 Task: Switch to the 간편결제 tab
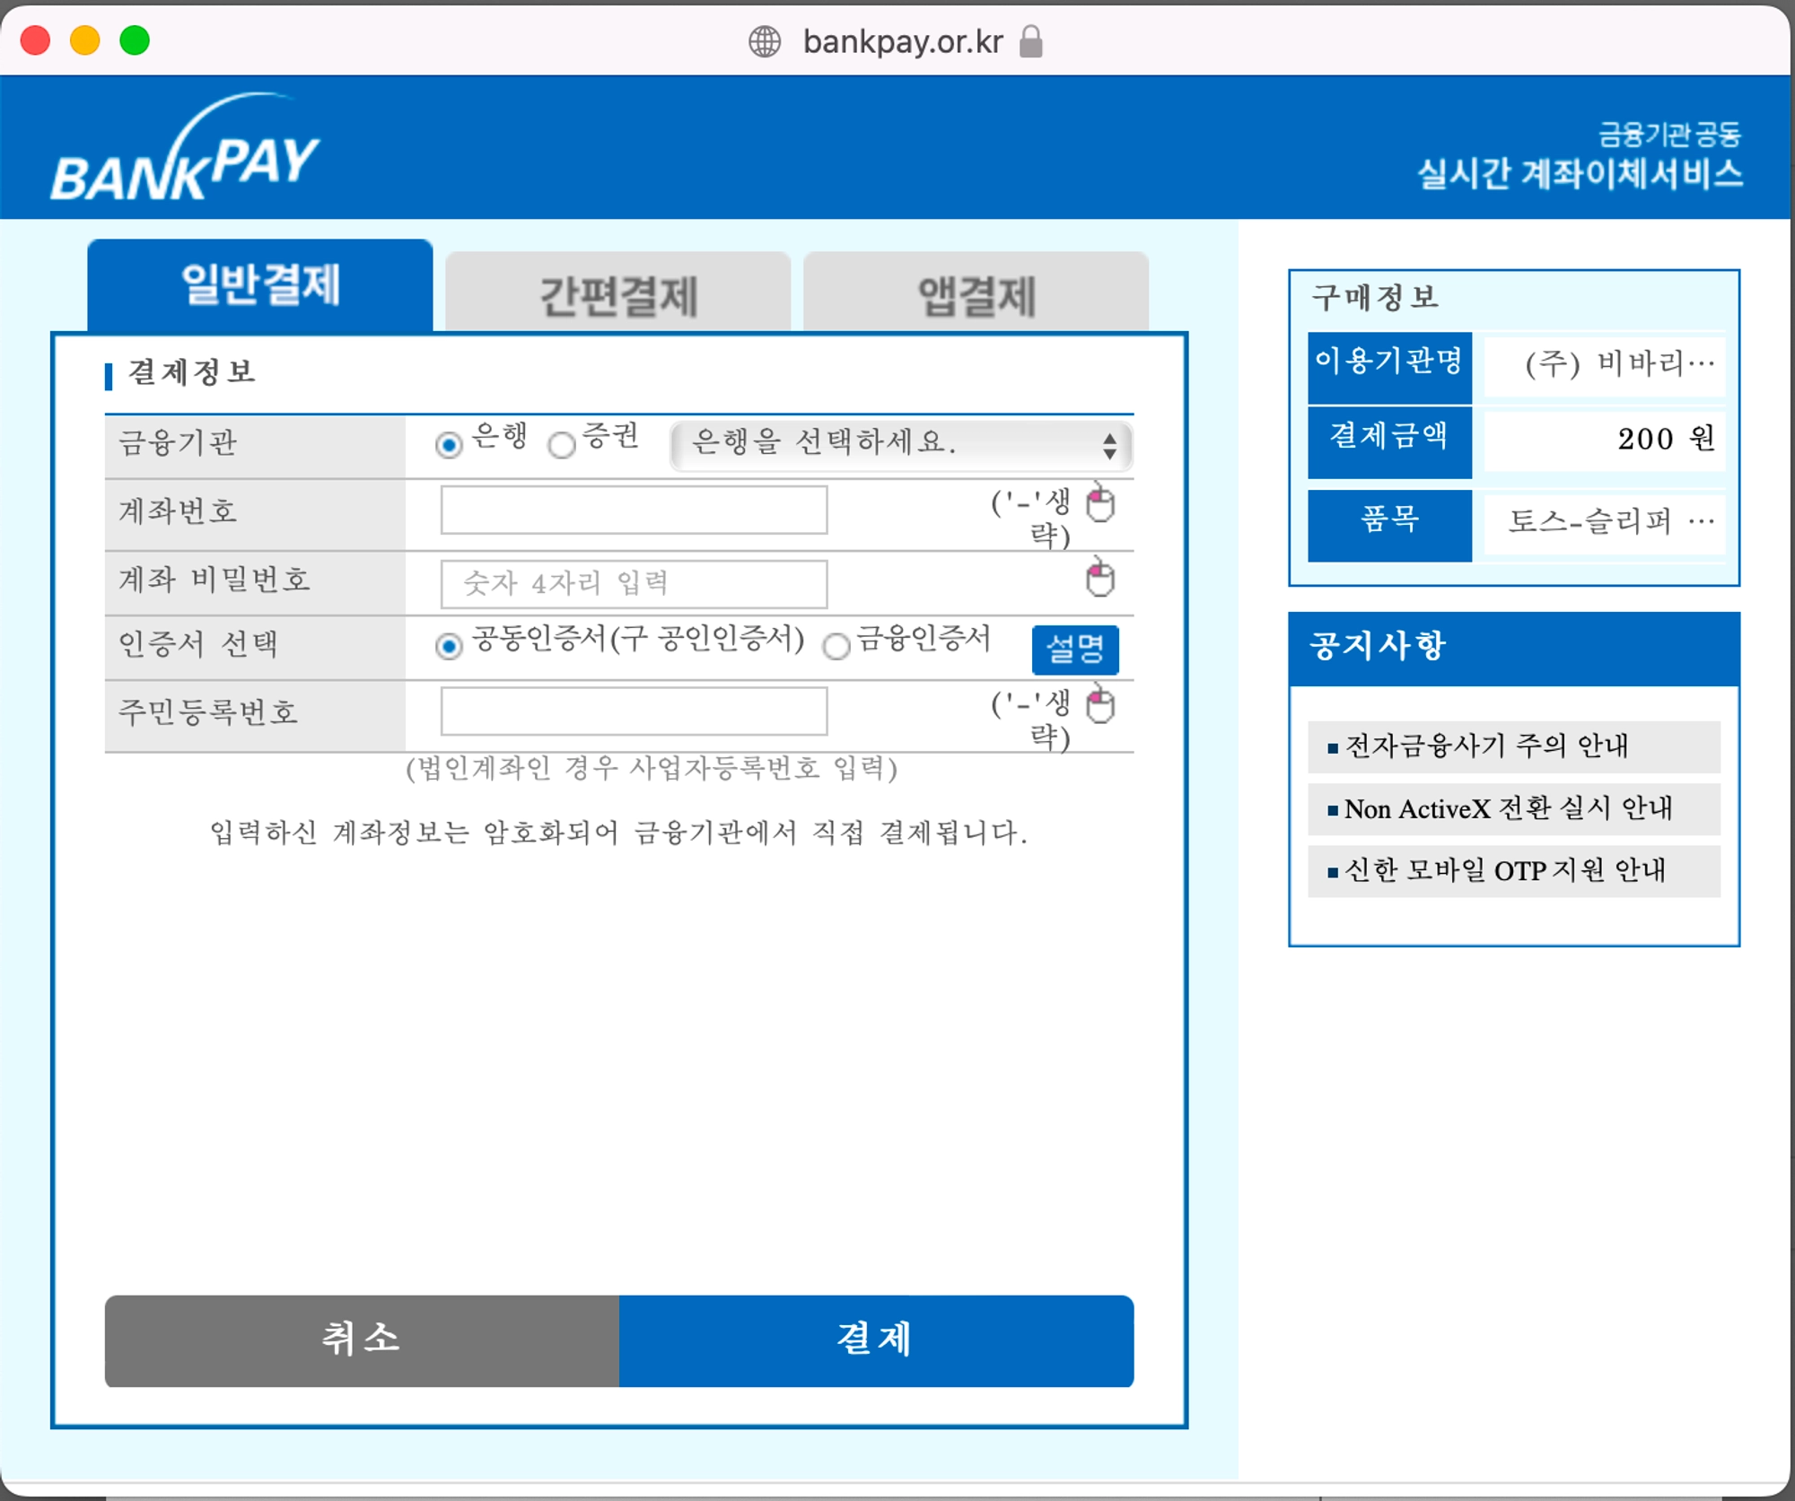617,294
